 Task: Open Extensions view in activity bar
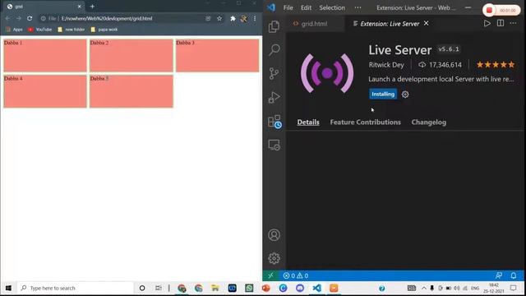(x=275, y=122)
